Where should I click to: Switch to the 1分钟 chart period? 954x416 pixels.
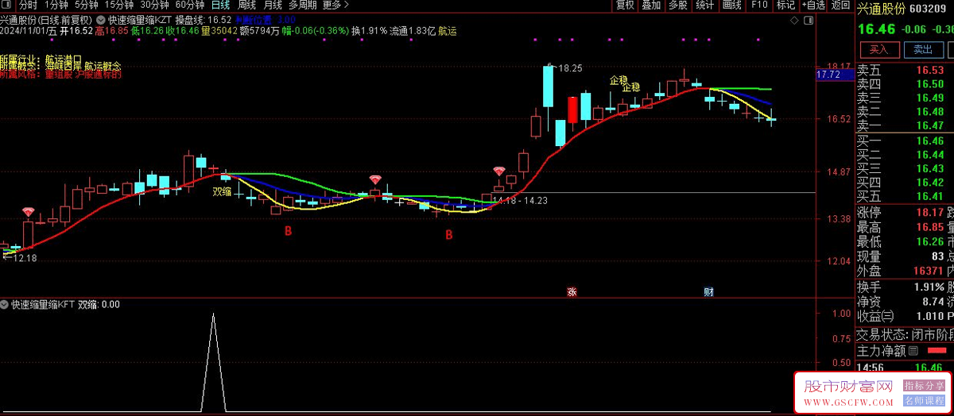tap(57, 5)
